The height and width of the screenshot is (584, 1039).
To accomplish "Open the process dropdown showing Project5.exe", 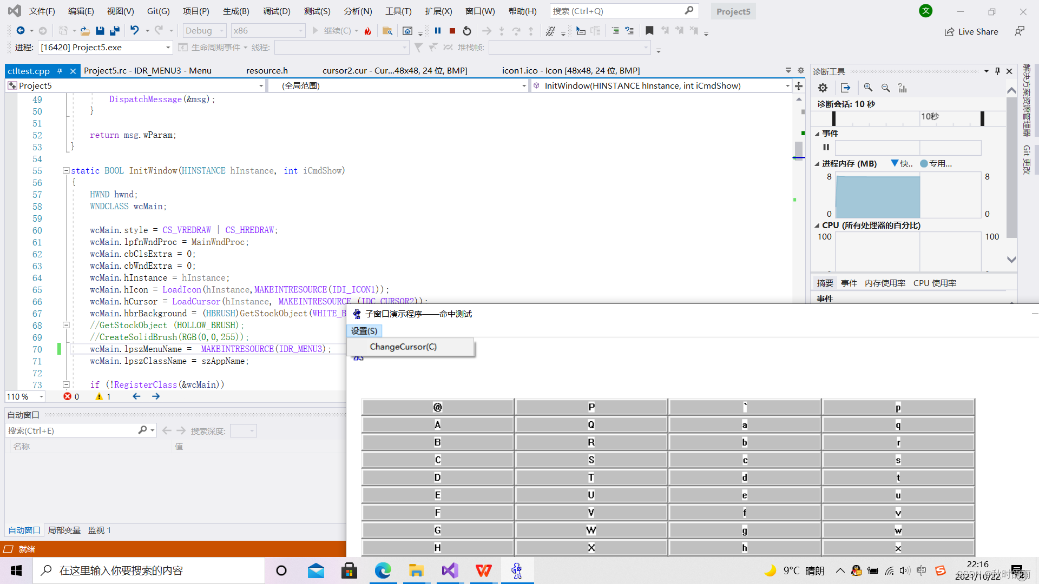I will 168,48.
